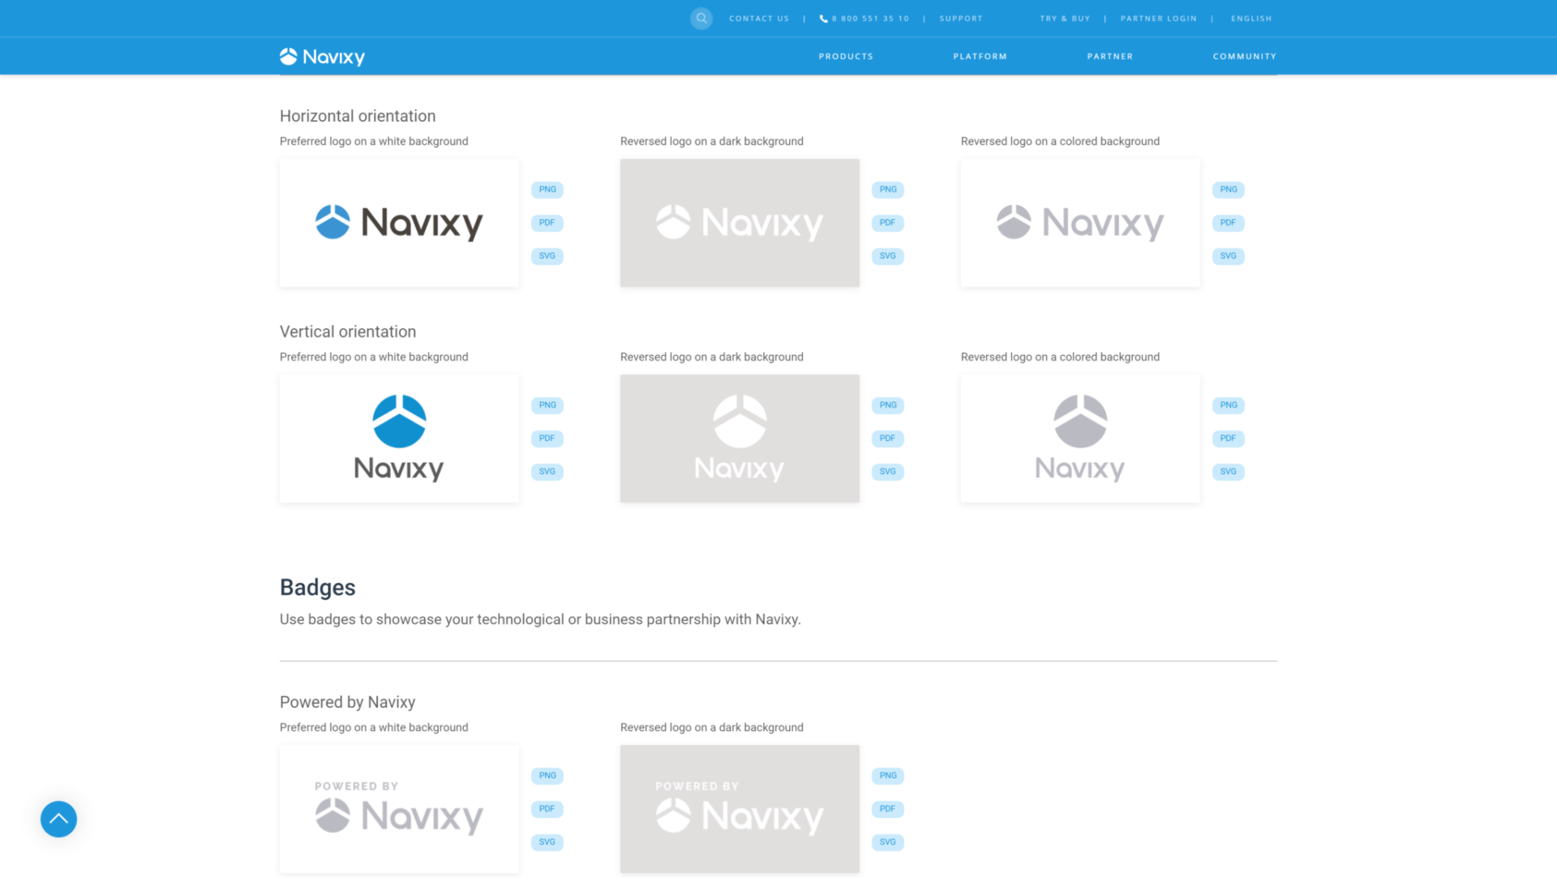The height and width of the screenshot is (878, 1557).
Task: Download SVG of Powered by dark-background badge
Action: pyautogui.click(x=888, y=842)
